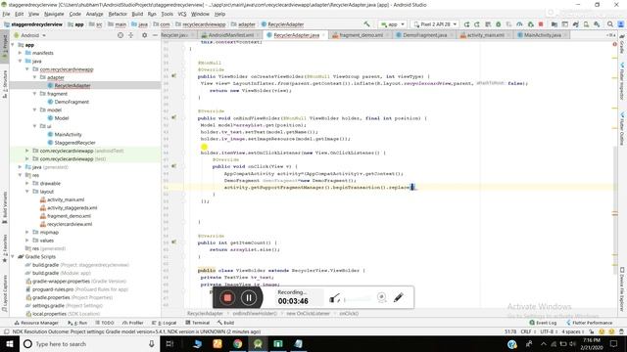Open Google Chrome from the taskbar
This screenshot has height=352, width=627.
(237, 343)
